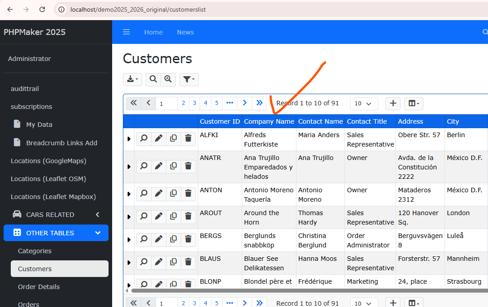Screen dimensions: 488x307
Task: Open the filter funnel dropdown
Action: pos(189,79)
